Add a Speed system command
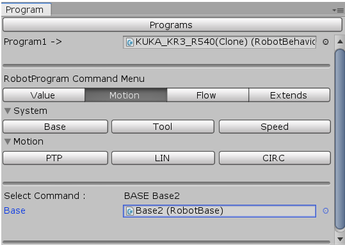345x245 pixels. (275, 127)
